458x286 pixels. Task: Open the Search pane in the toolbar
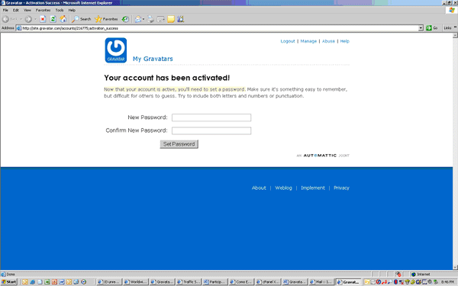pyautogui.click(x=82, y=19)
